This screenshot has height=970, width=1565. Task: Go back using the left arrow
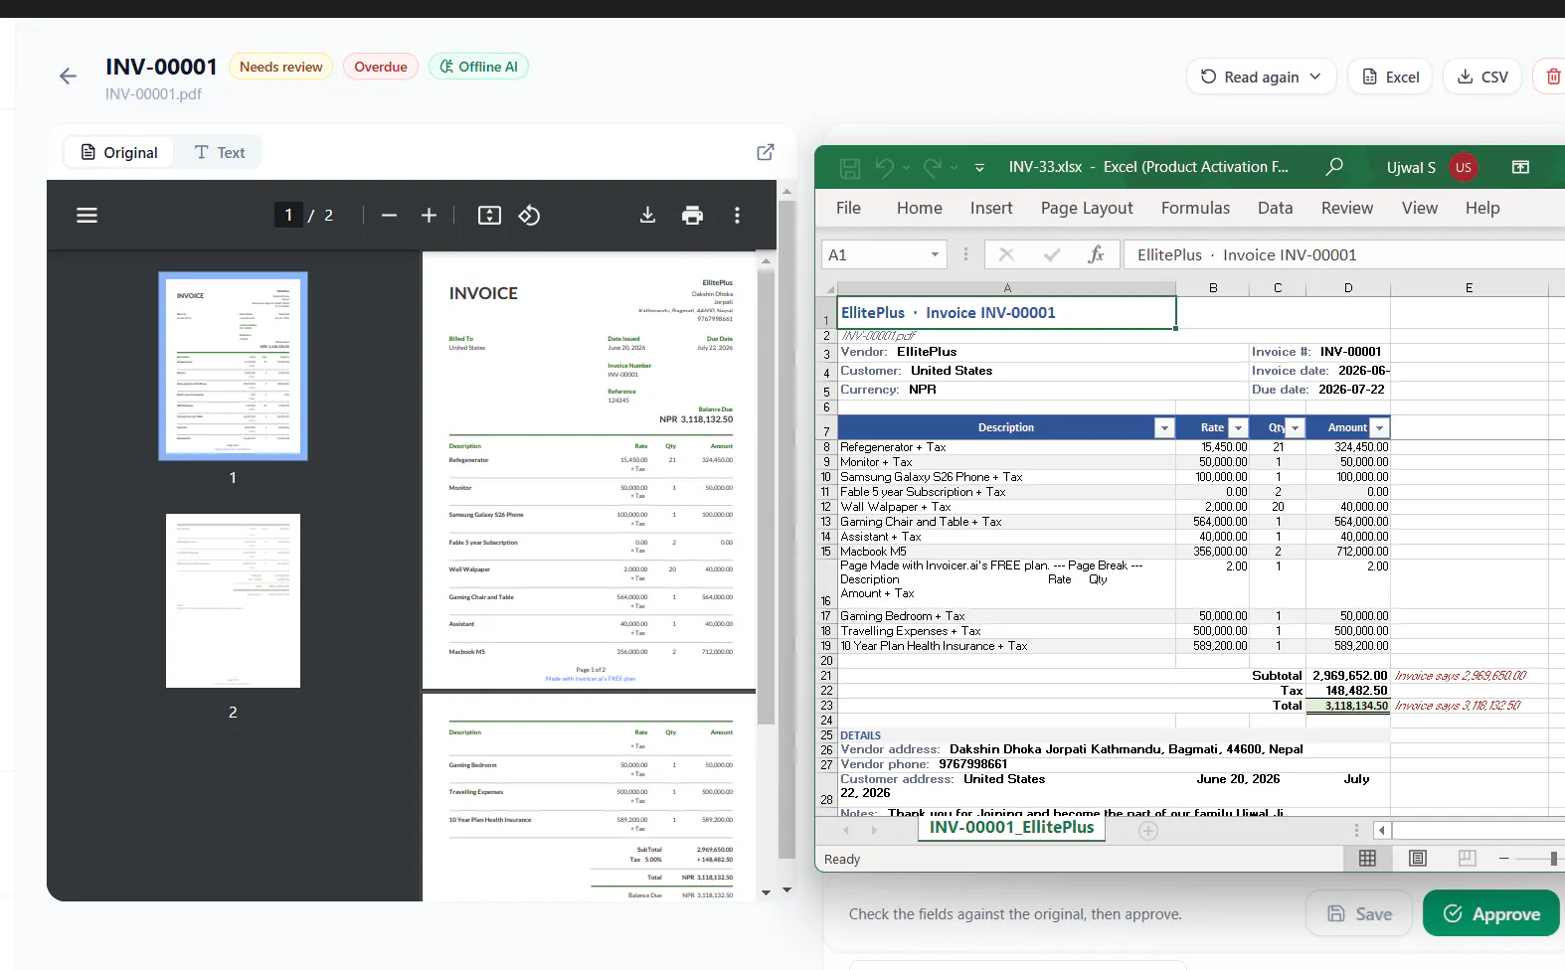tap(68, 77)
